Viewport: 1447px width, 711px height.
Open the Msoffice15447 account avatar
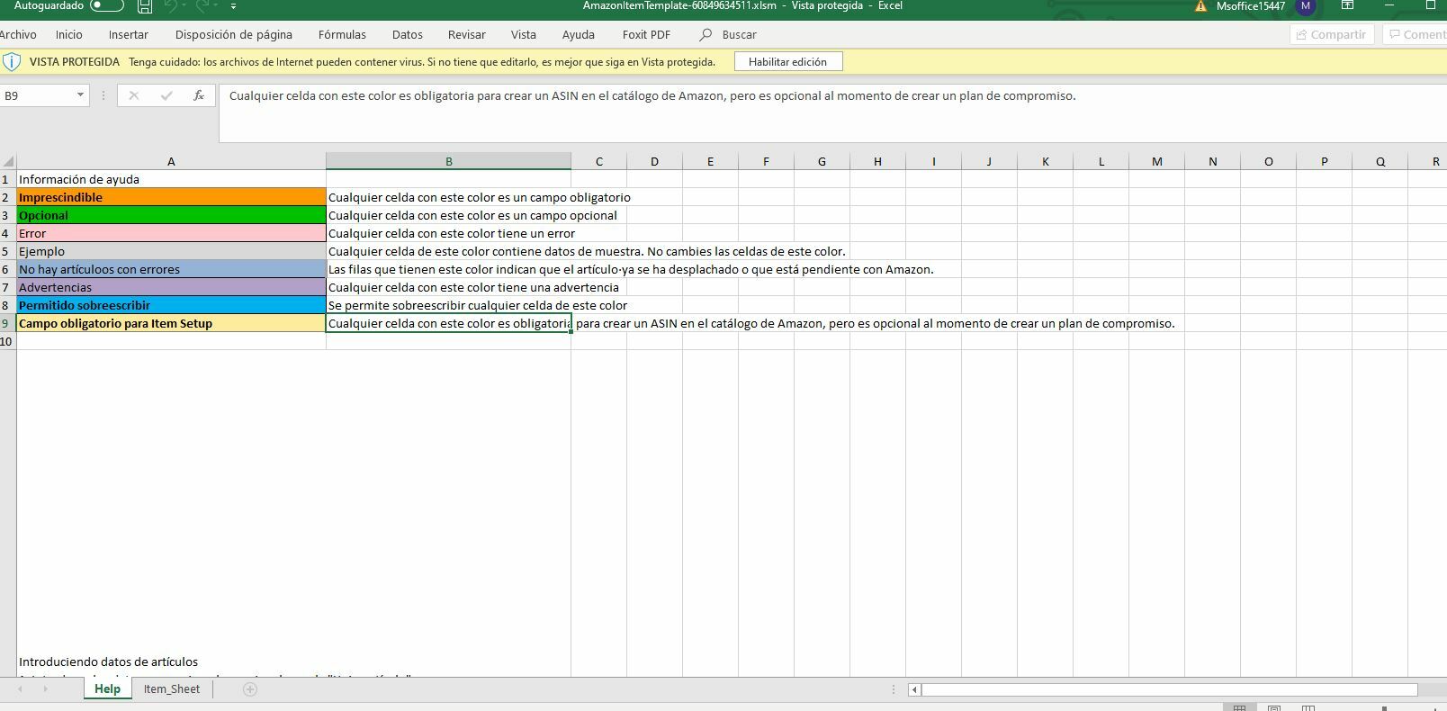pyautogui.click(x=1306, y=6)
